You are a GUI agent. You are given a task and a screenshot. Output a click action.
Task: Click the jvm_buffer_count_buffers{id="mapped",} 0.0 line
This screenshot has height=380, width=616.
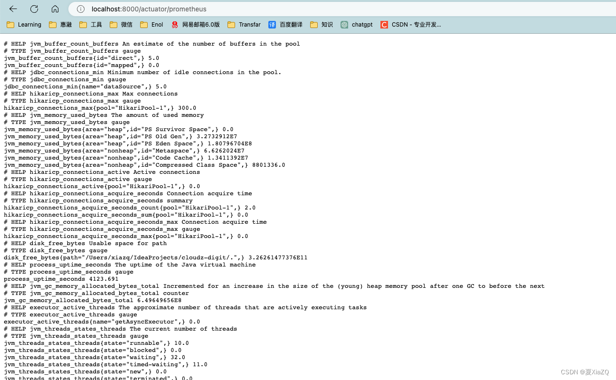pyautogui.click(x=82, y=65)
